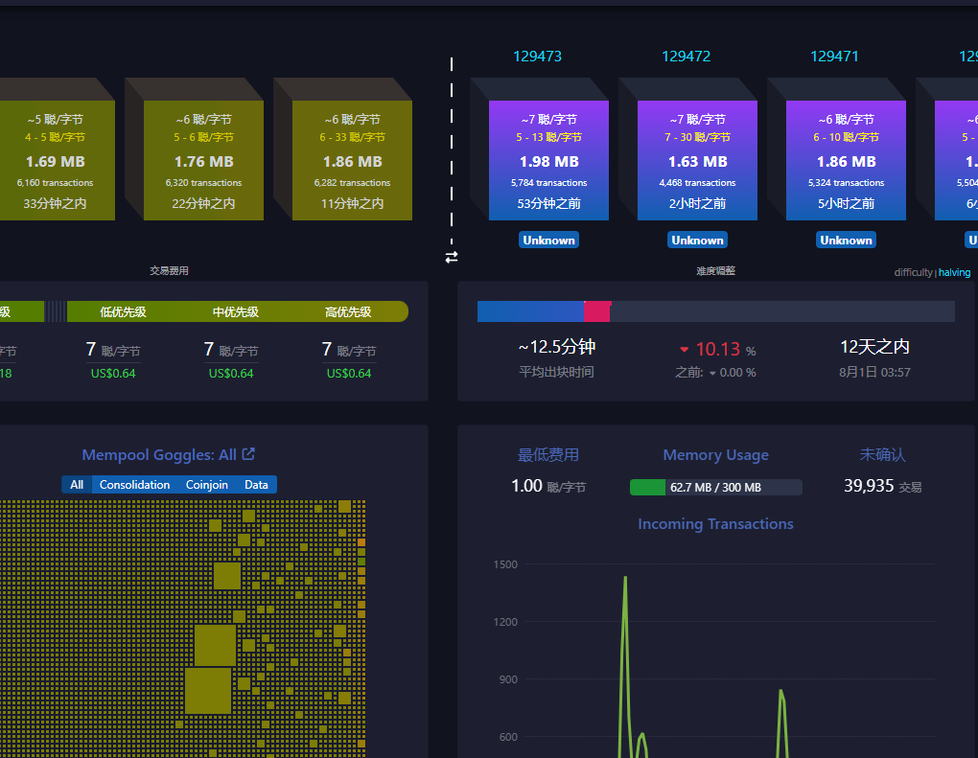Screen dimensions: 978x758
Task: Open the mined block with 5,784 transactions
Action: click(x=548, y=160)
